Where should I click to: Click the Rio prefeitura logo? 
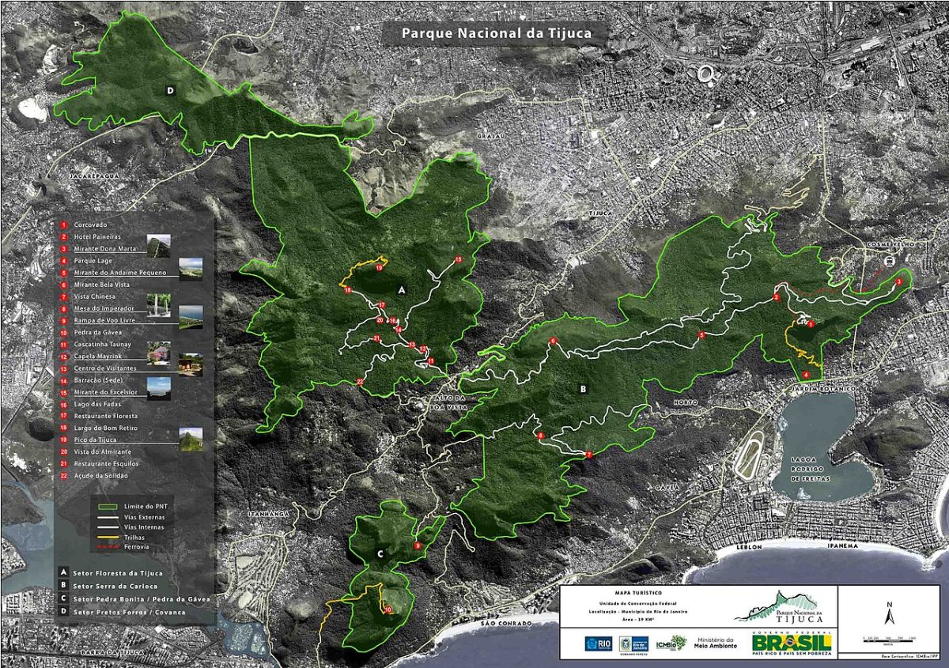pyautogui.click(x=599, y=644)
